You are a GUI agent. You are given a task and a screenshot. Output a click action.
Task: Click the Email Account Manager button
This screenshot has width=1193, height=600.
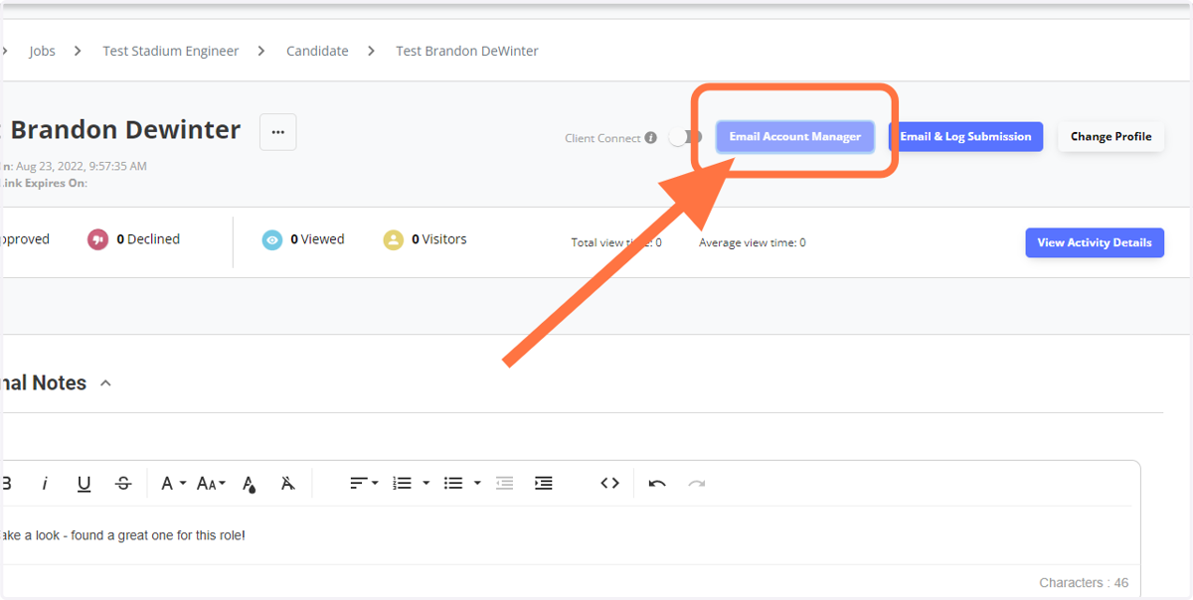[795, 137]
